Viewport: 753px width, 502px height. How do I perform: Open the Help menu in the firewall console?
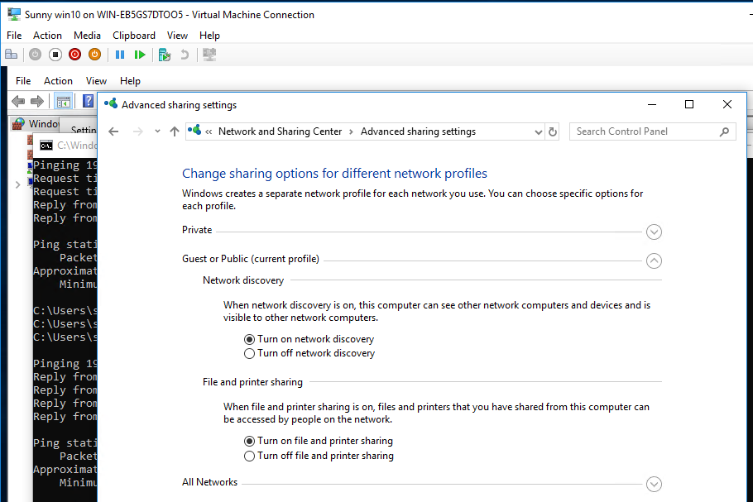pyautogui.click(x=130, y=81)
